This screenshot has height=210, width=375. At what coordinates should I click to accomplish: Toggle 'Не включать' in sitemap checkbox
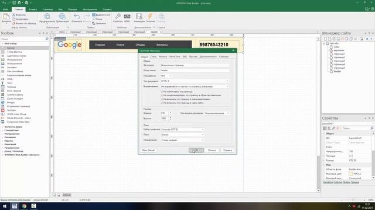coord(162,103)
